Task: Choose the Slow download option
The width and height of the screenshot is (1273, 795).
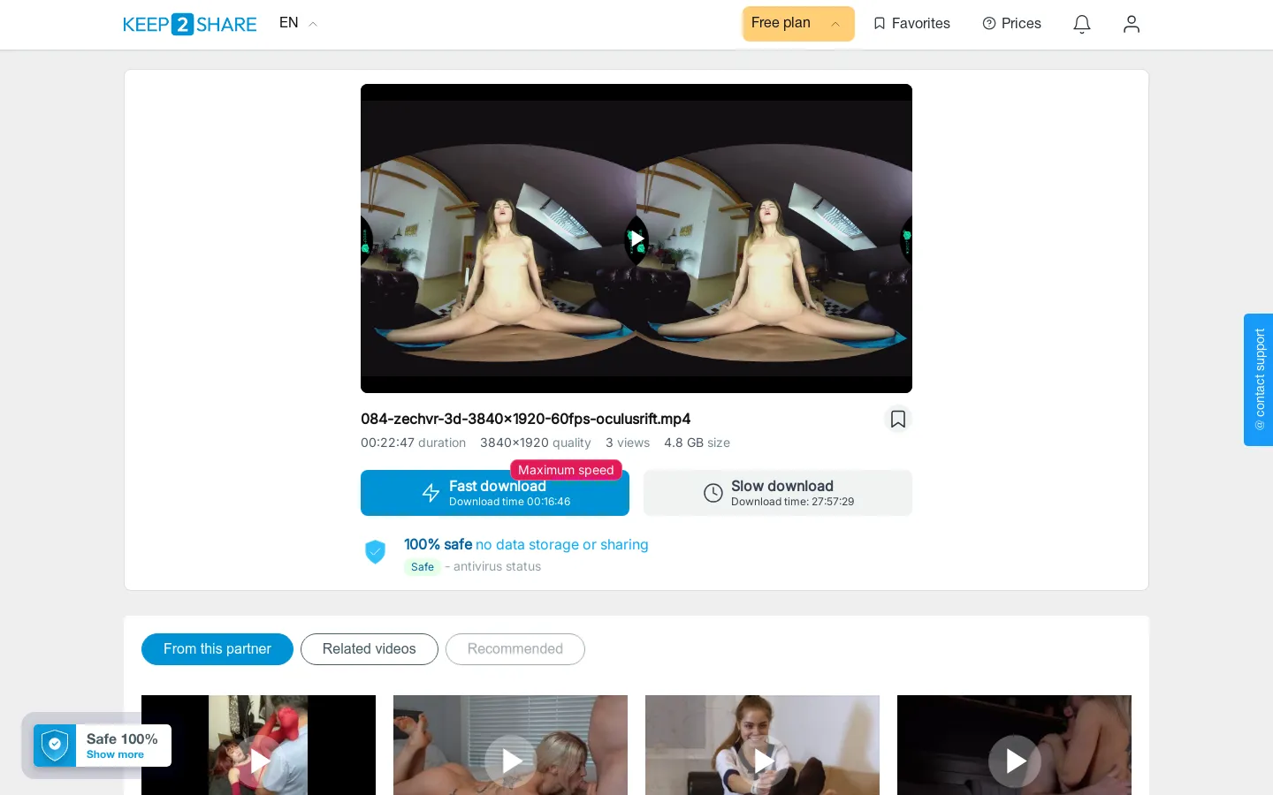Action: [x=778, y=493]
